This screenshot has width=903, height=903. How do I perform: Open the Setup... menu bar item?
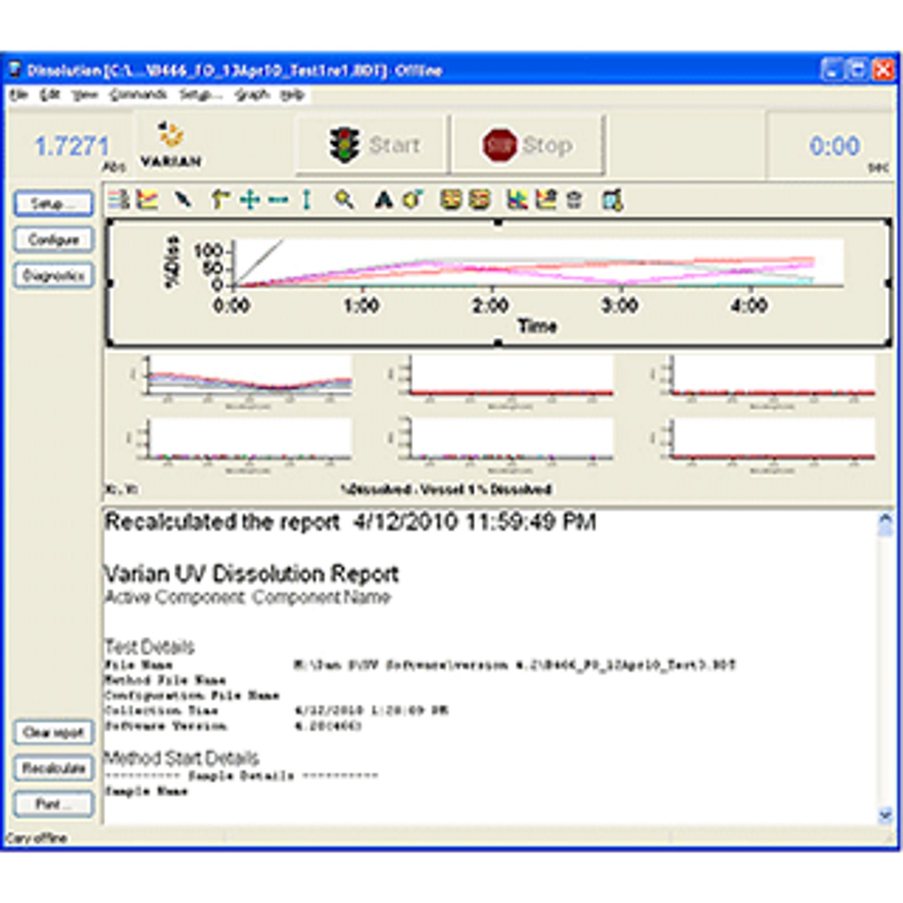(201, 95)
